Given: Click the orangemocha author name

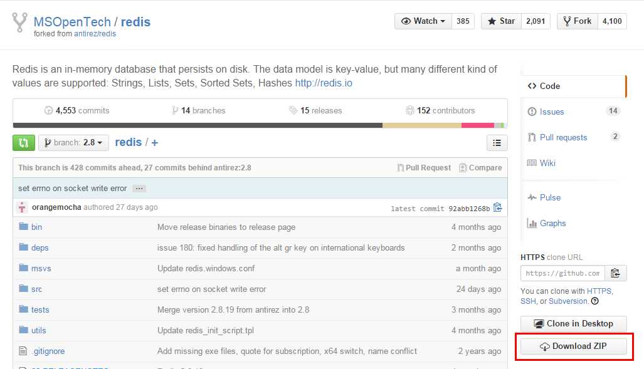Looking at the screenshot, I should click(x=56, y=207).
